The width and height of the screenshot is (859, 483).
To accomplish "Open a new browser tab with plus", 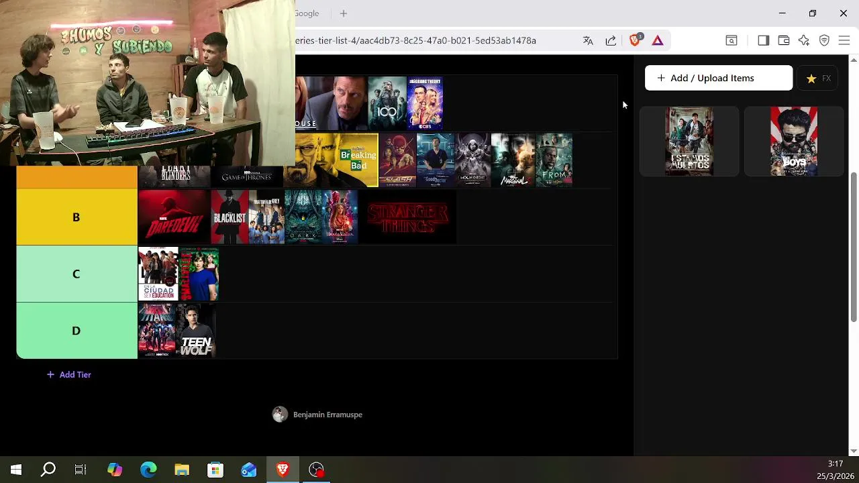I will [344, 13].
